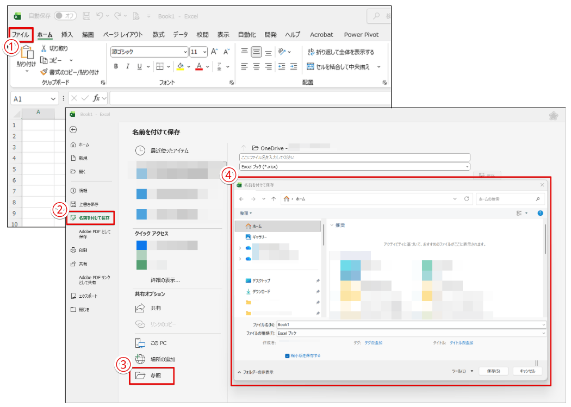Expand the file type dropdown in dialog
Viewport: 571px width, 407px height.
tap(543, 333)
